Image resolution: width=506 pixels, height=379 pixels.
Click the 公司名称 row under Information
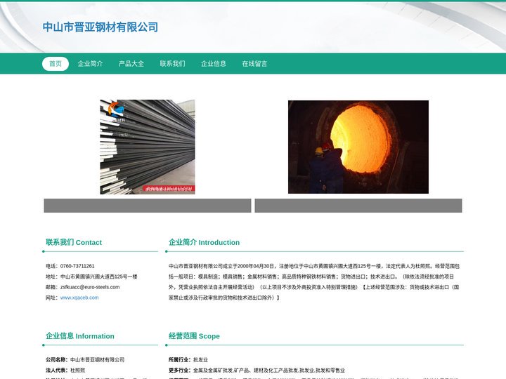click(85, 359)
